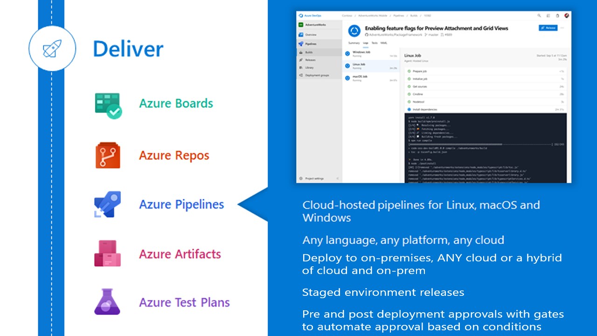Open the Azure Artifacts label

(180, 254)
